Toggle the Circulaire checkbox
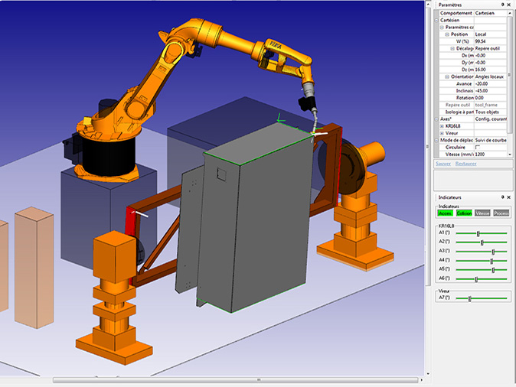The height and width of the screenshot is (387, 516). [x=478, y=147]
